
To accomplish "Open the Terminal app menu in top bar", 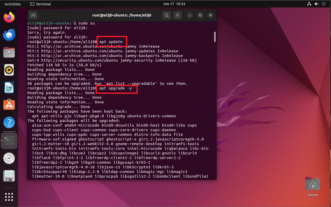I will pos(41,4).
